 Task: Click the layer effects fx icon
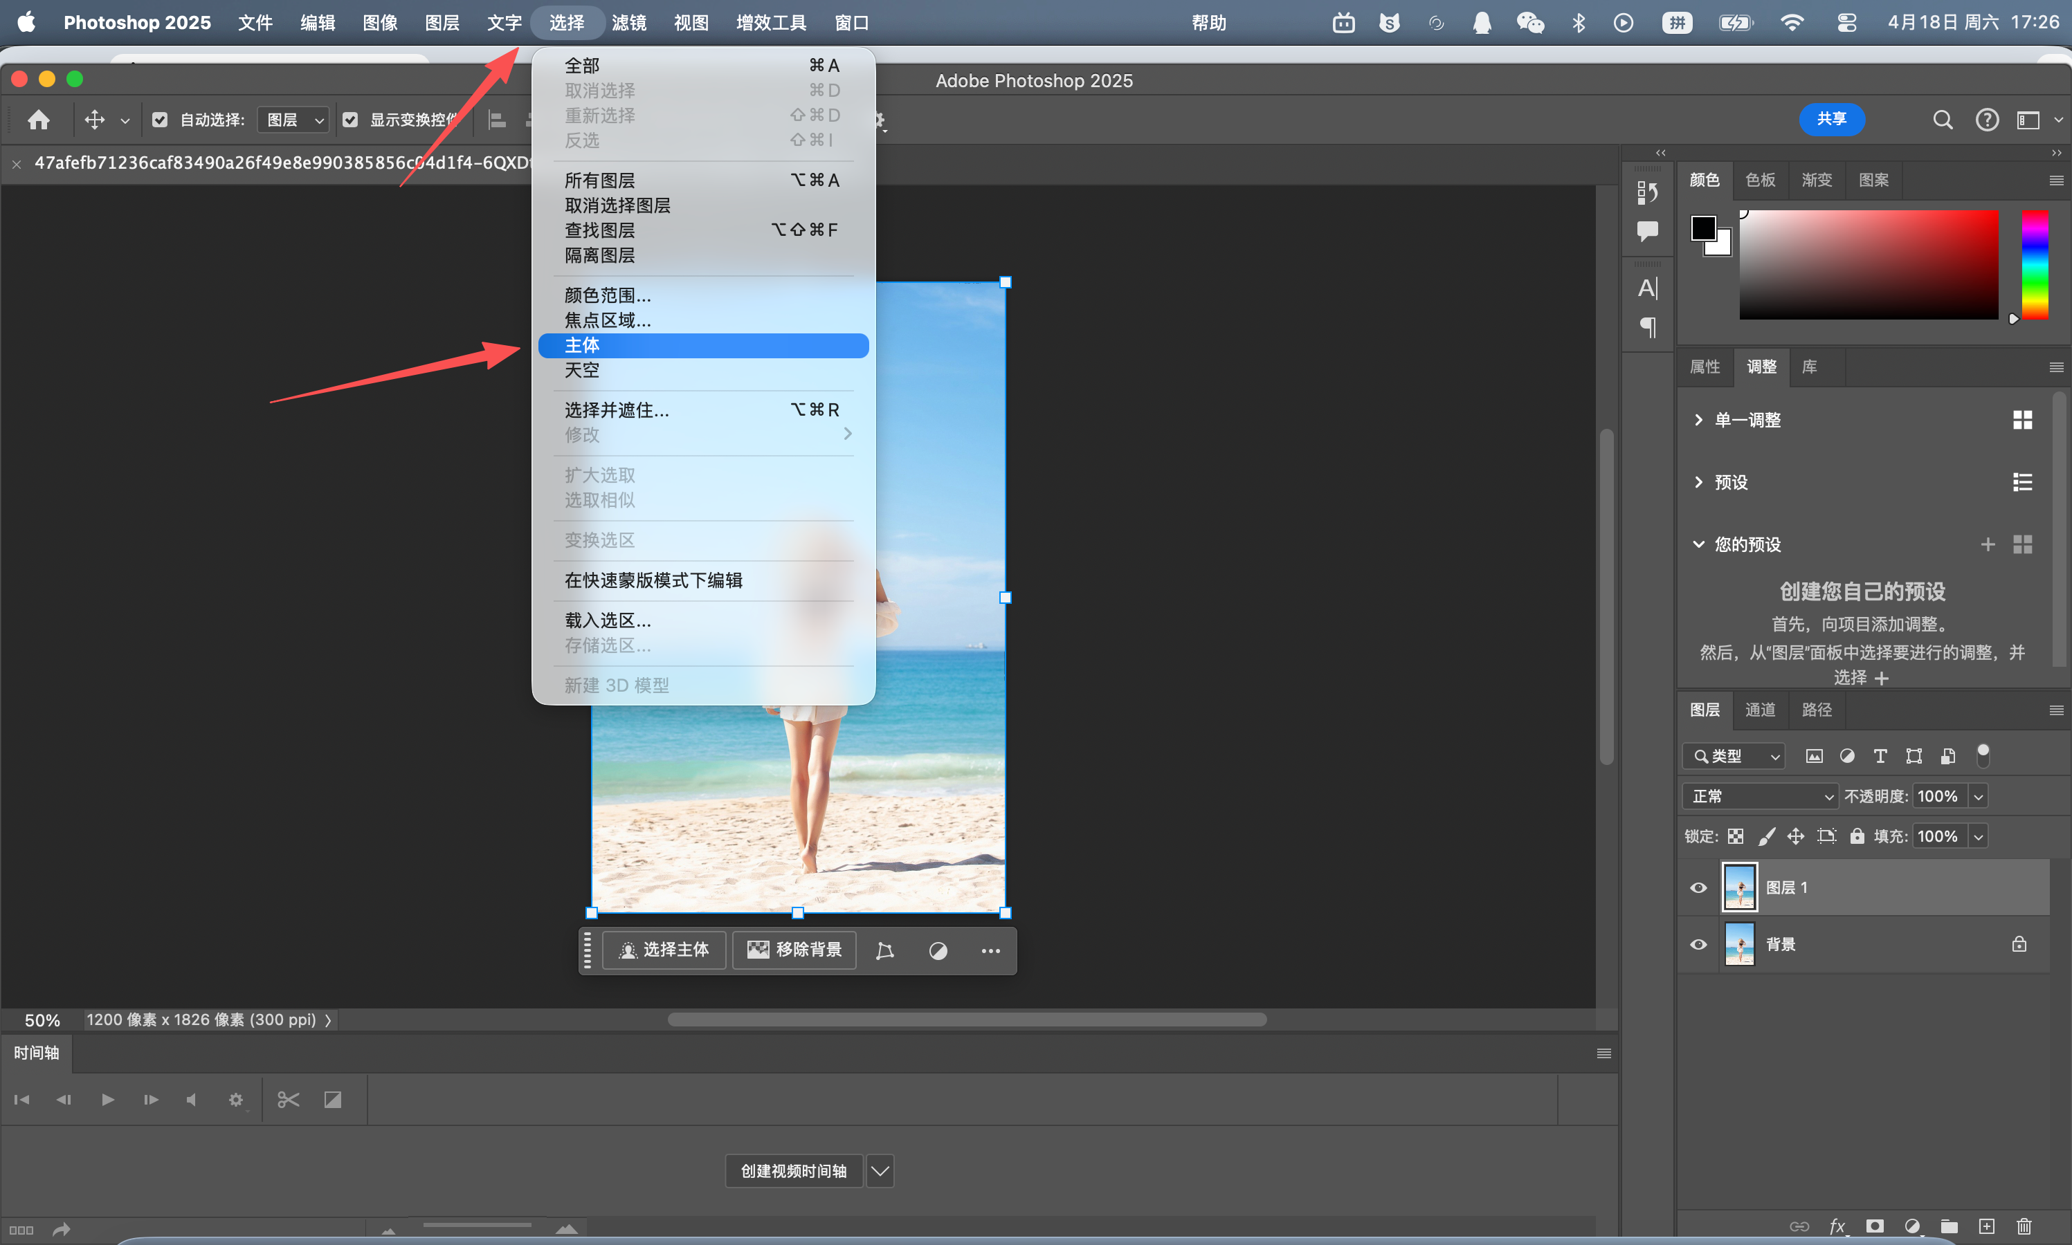(1837, 1226)
